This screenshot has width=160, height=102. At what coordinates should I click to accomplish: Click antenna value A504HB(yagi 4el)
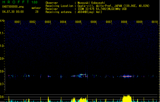point(90,12)
